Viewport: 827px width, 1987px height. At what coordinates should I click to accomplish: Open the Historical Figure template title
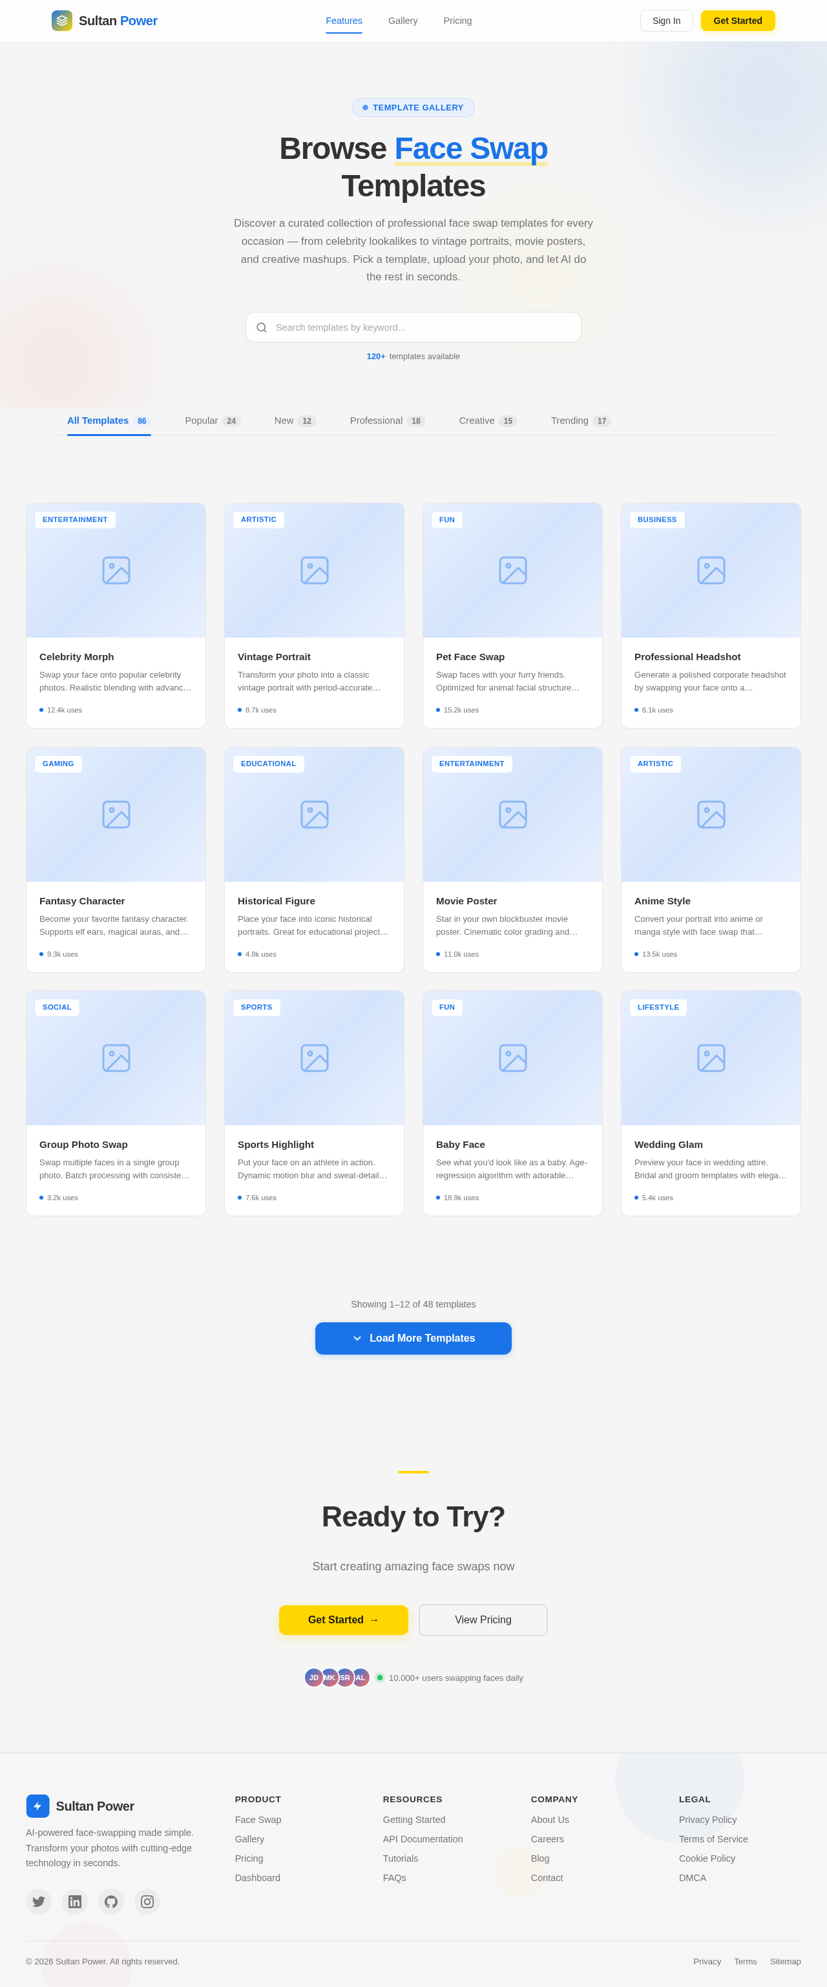coord(276,901)
